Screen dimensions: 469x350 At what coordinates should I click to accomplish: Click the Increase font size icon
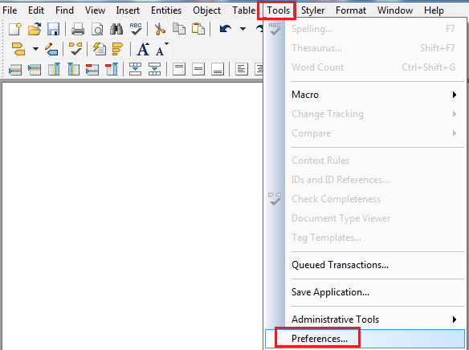click(143, 49)
